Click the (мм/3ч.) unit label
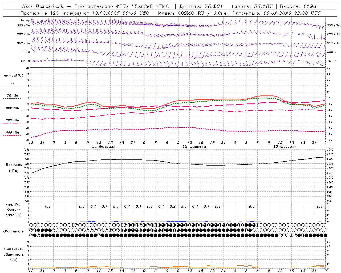 14,204
